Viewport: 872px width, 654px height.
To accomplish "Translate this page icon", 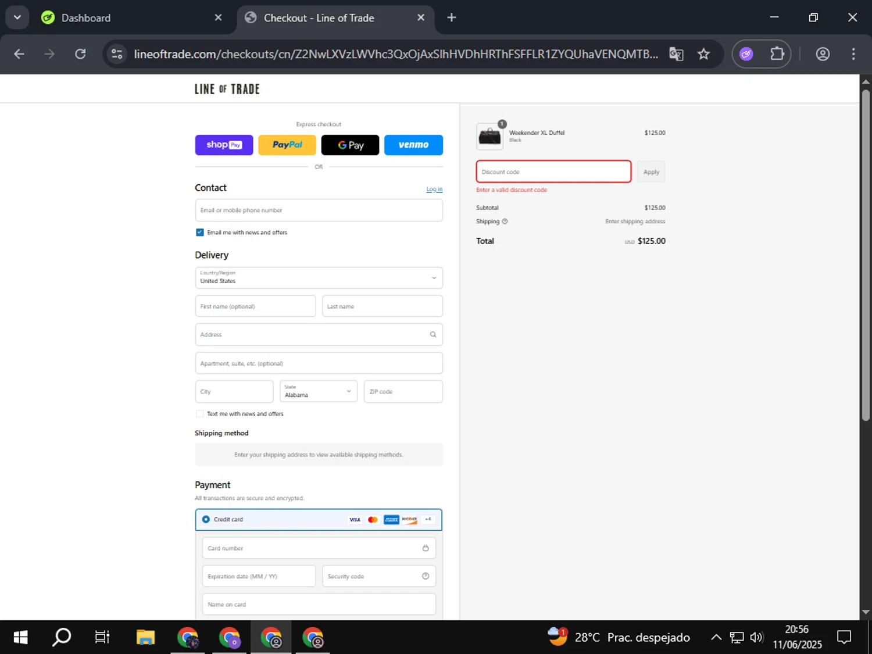I will tap(676, 54).
